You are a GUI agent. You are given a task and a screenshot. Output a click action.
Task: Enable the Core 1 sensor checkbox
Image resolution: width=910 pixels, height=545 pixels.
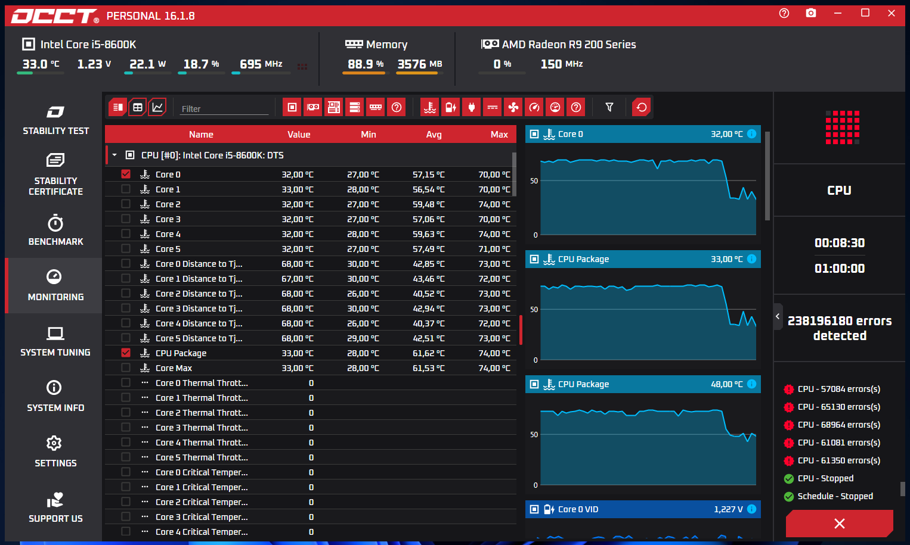(x=126, y=189)
